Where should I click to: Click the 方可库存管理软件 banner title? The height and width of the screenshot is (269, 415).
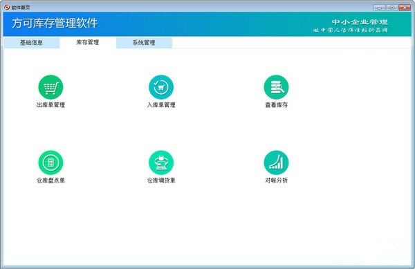click(x=55, y=23)
